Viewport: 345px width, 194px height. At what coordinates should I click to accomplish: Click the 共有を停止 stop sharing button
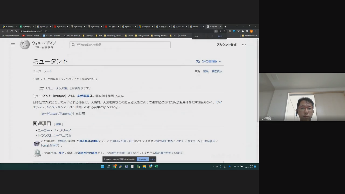(142, 159)
